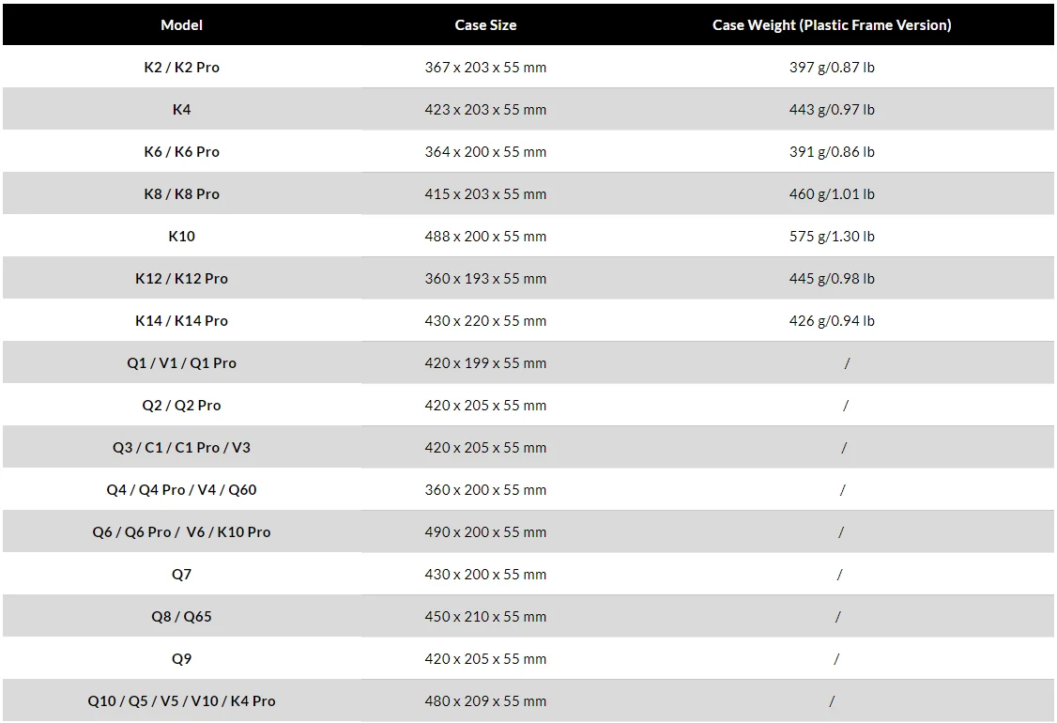This screenshot has height=723, width=1057.
Task: Click the Model column header
Action: point(181,25)
